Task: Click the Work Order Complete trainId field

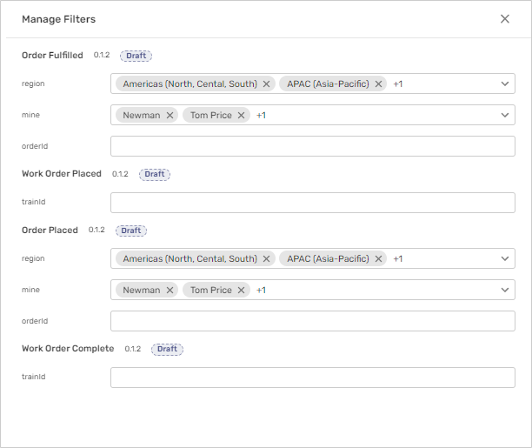Action: coord(312,378)
